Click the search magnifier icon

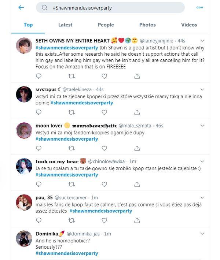click(44, 8)
